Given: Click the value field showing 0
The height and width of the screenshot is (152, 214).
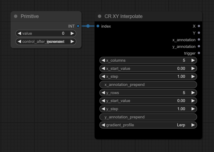Looking at the screenshot, I should [x=46, y=33].
